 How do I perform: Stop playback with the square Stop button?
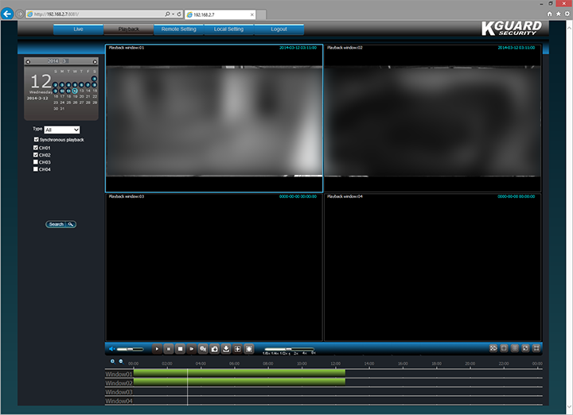pos(180,348)
